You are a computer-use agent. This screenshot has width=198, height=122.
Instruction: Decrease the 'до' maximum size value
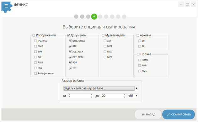coord(125,97)
